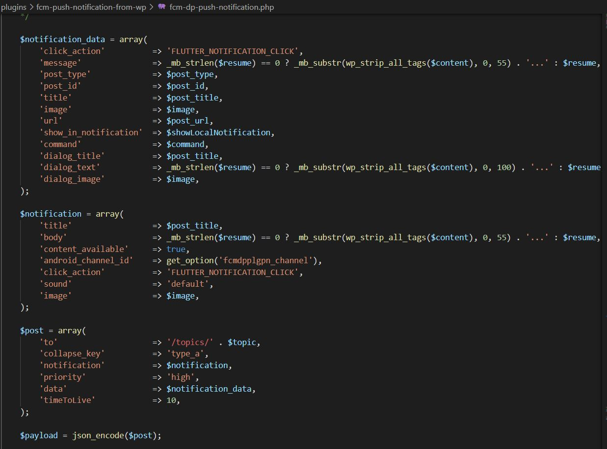Click the 'body' array key
Image resolution: width=607 pixels, height=449 pixels.
53,237
